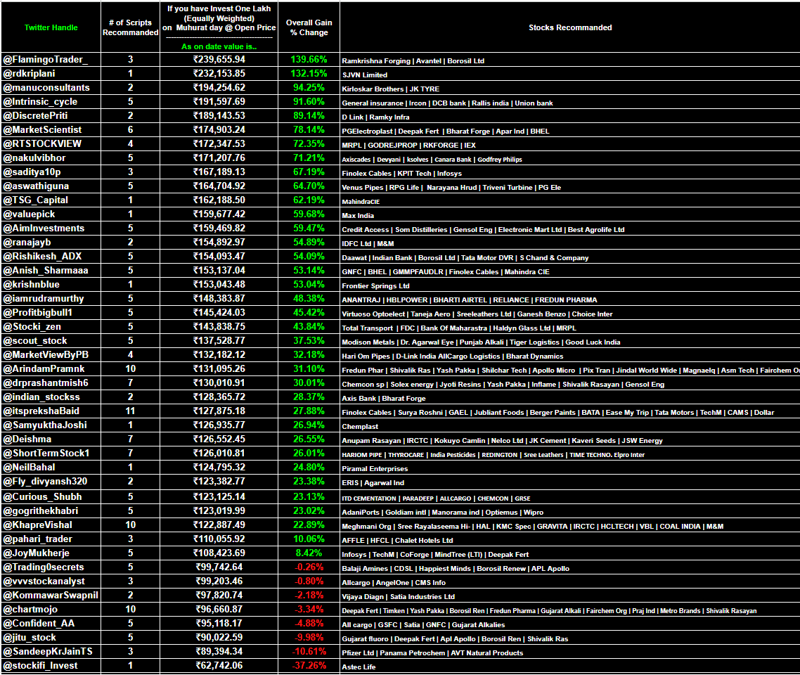Select the '# of Scripts Recommanded' header
800x675 pixels.
(130, 27)
